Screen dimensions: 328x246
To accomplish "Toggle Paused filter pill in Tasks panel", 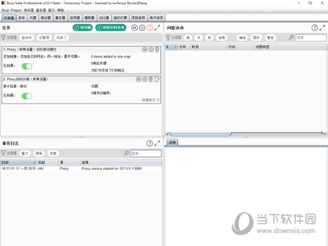I will coord(44,37).
